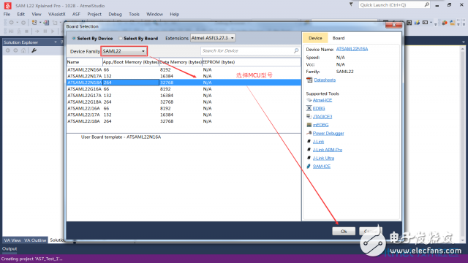Select the ATSAML22J18A device row

[184, 121]
